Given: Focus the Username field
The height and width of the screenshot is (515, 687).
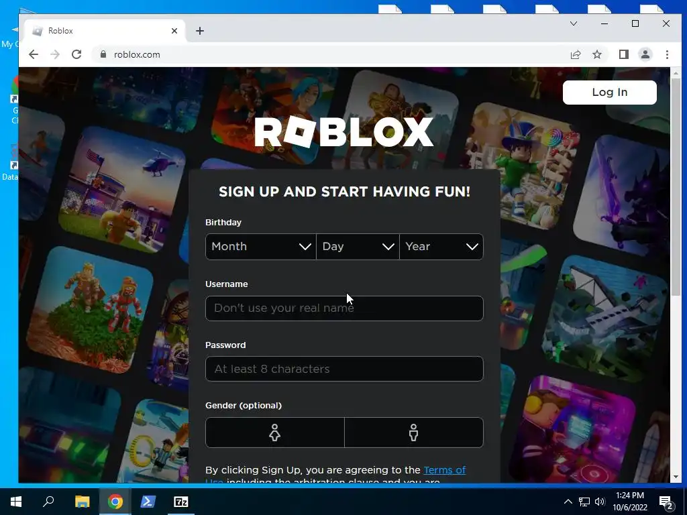Looking at the screenshot, I should (x=344, y=308).
